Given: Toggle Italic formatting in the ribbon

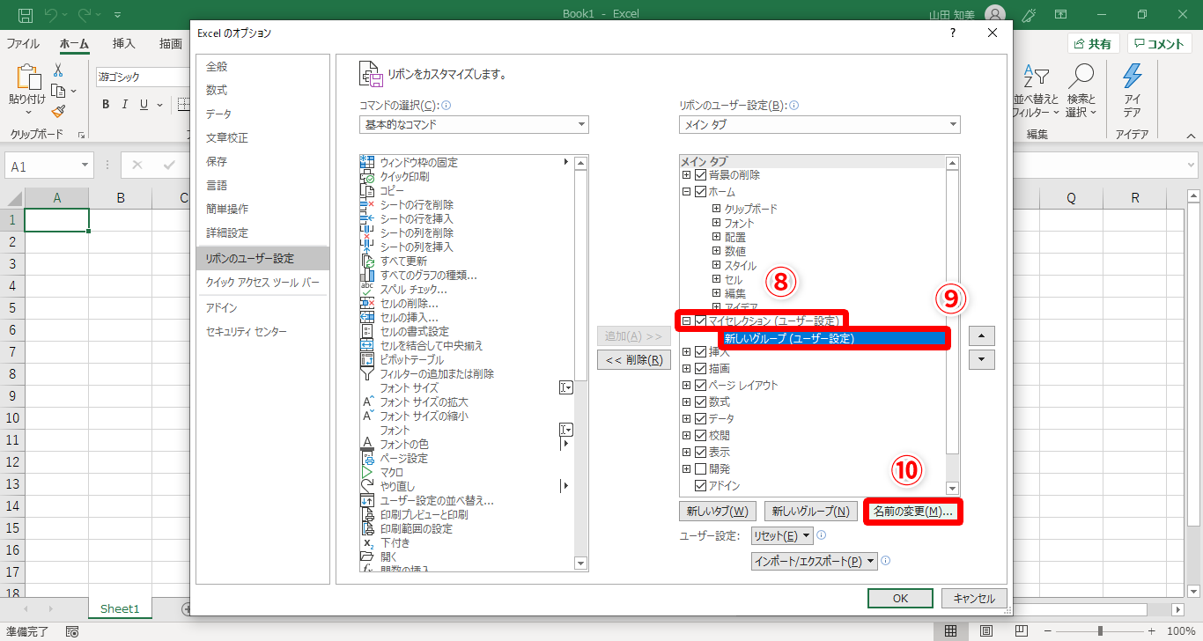Looking at the screenshot, I should [x=125, y=105].
